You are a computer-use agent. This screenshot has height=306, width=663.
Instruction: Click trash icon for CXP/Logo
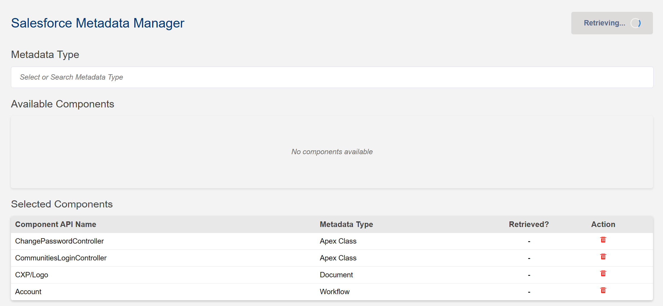point(603,273)
